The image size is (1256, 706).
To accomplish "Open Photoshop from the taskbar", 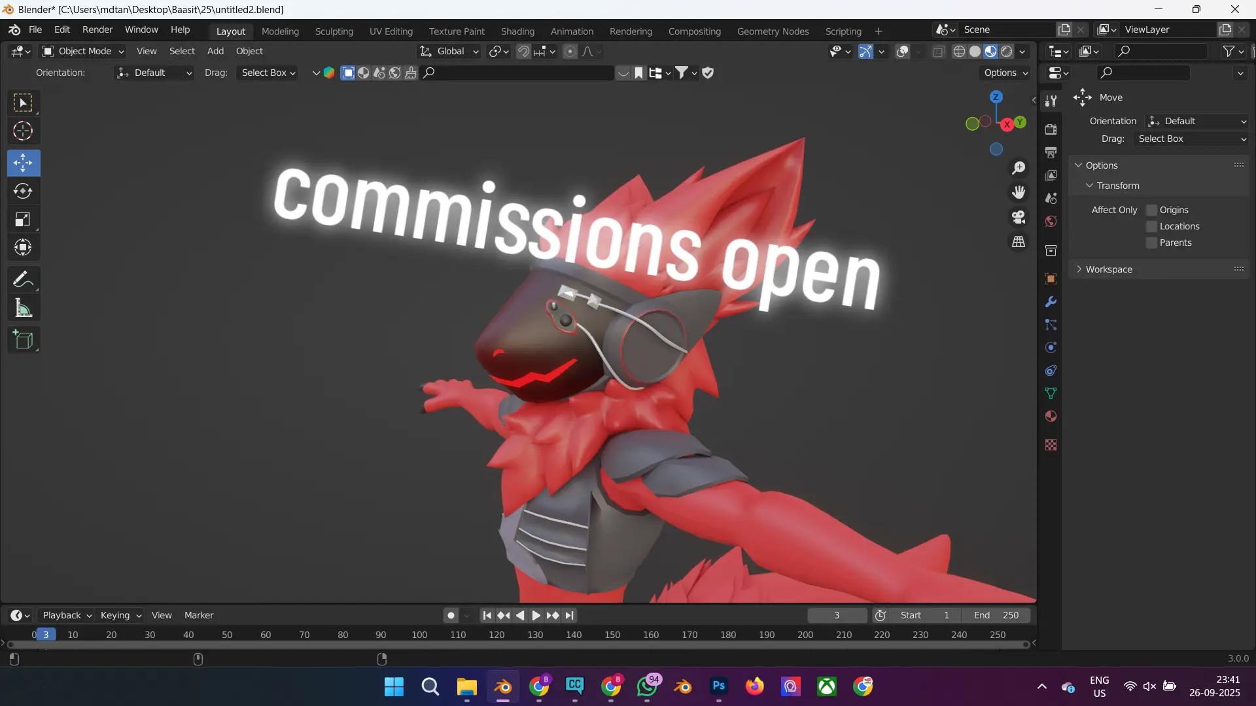I will [718, 686].
